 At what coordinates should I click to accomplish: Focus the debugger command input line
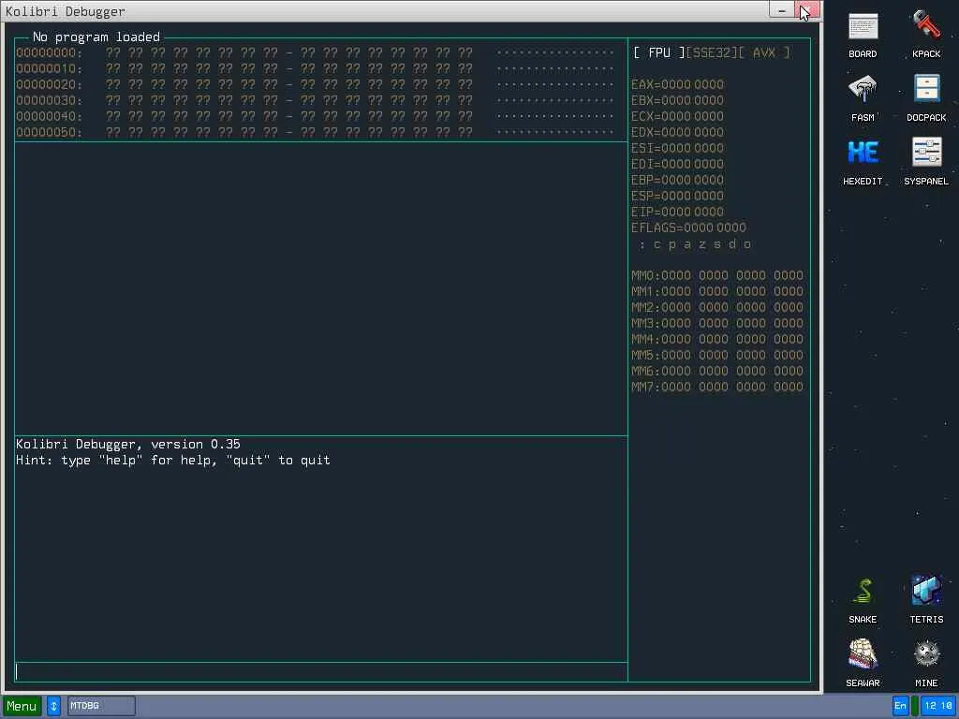(x=320, y=671)
